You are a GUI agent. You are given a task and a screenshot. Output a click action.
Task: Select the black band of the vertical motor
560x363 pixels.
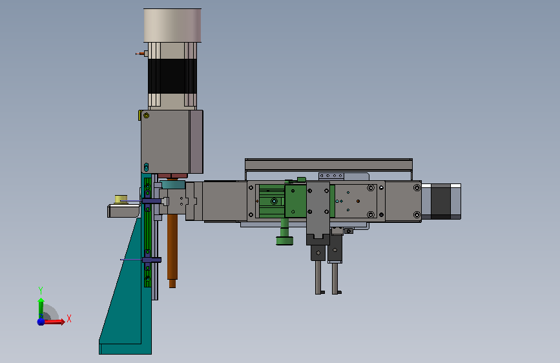(172, 76)
